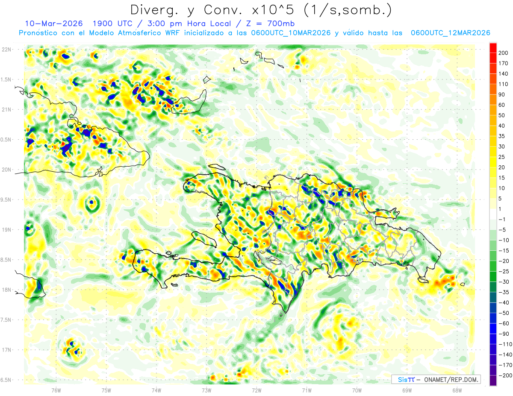
Task: Click the colorbar value '110'
Action: (x=504, y=84)
